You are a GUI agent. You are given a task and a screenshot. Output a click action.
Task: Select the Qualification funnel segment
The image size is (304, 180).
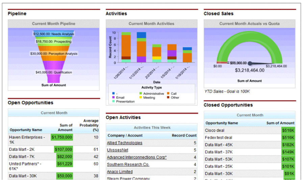coord(54,72)
